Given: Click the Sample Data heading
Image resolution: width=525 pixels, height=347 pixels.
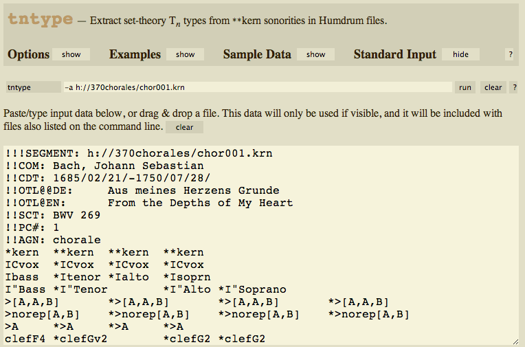Looking at the screenshot, I should click(257, 54).
